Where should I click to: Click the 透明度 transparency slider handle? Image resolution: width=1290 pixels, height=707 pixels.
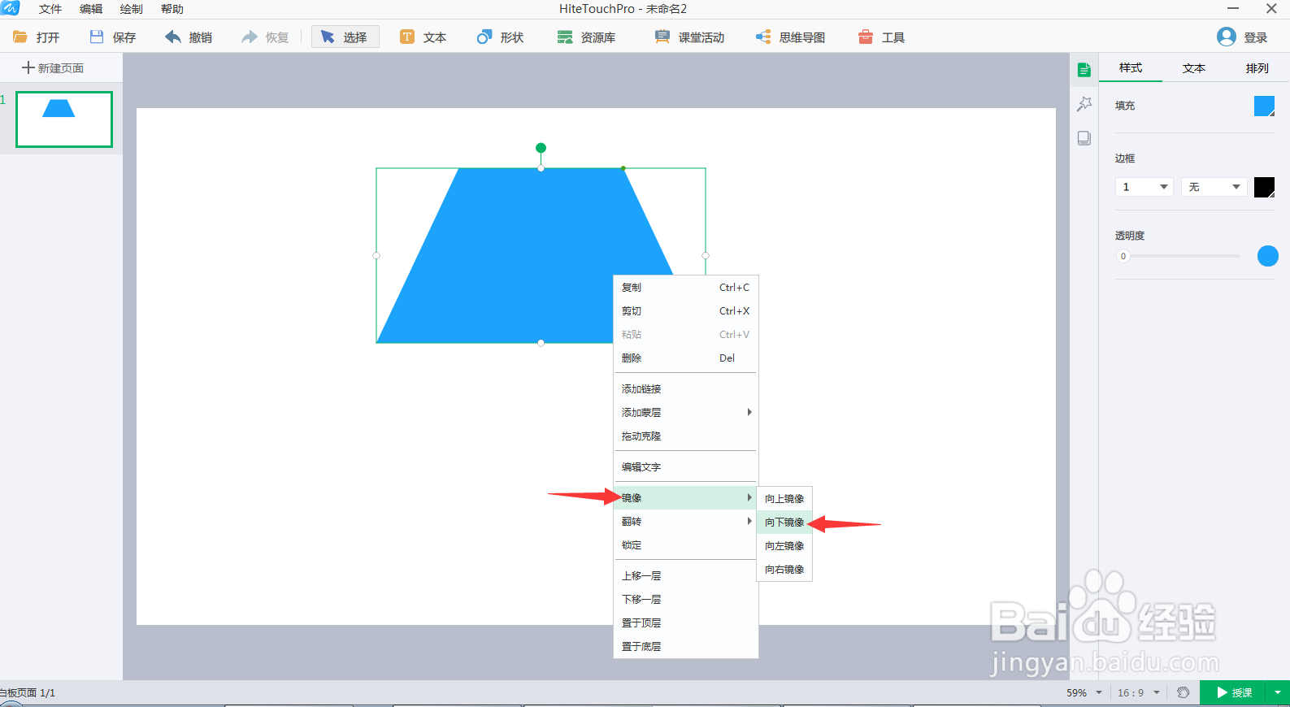(x=1123, y=256)
